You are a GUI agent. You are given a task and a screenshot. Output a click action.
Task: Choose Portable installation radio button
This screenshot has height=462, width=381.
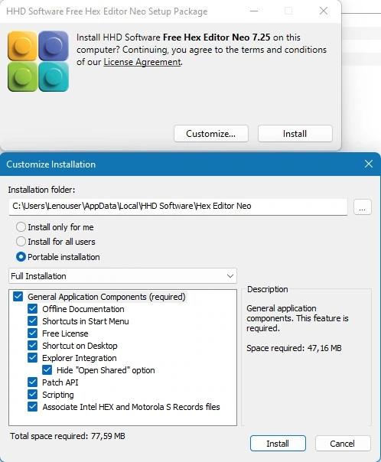tap(21, 257)
